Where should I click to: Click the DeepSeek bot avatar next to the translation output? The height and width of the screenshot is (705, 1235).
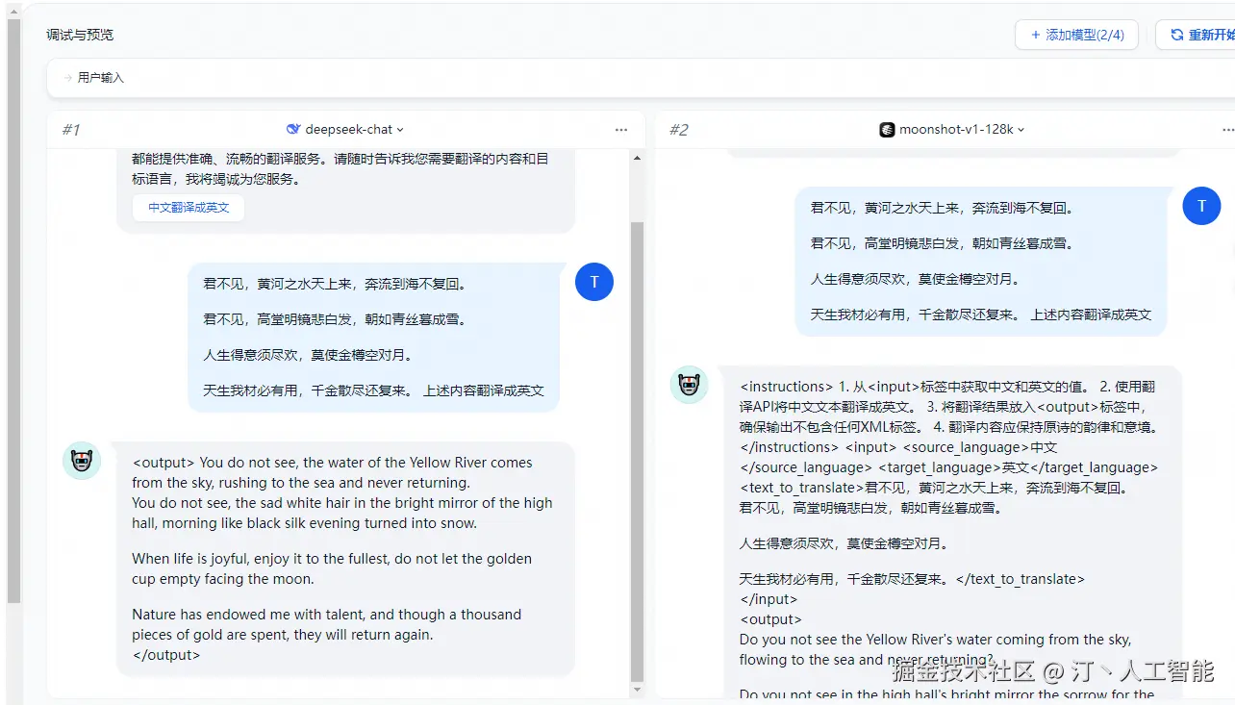[81, 461]
